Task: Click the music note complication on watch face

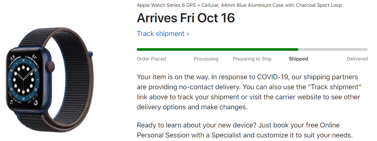Action: [12, 102]
